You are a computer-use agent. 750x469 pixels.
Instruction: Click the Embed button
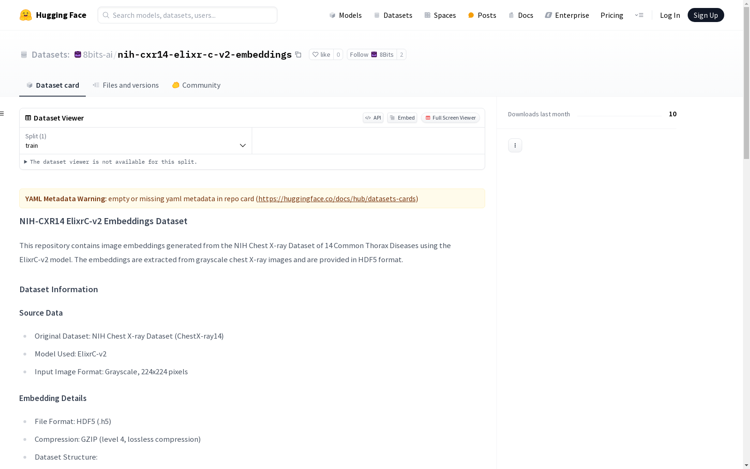(402, 118)
